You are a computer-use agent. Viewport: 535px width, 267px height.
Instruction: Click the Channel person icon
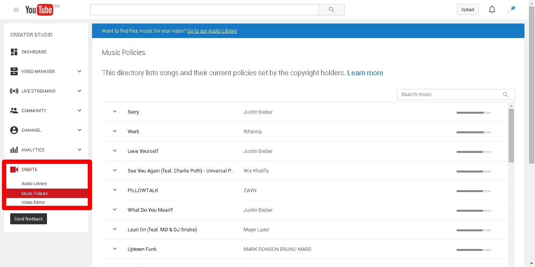coord(14,130)
